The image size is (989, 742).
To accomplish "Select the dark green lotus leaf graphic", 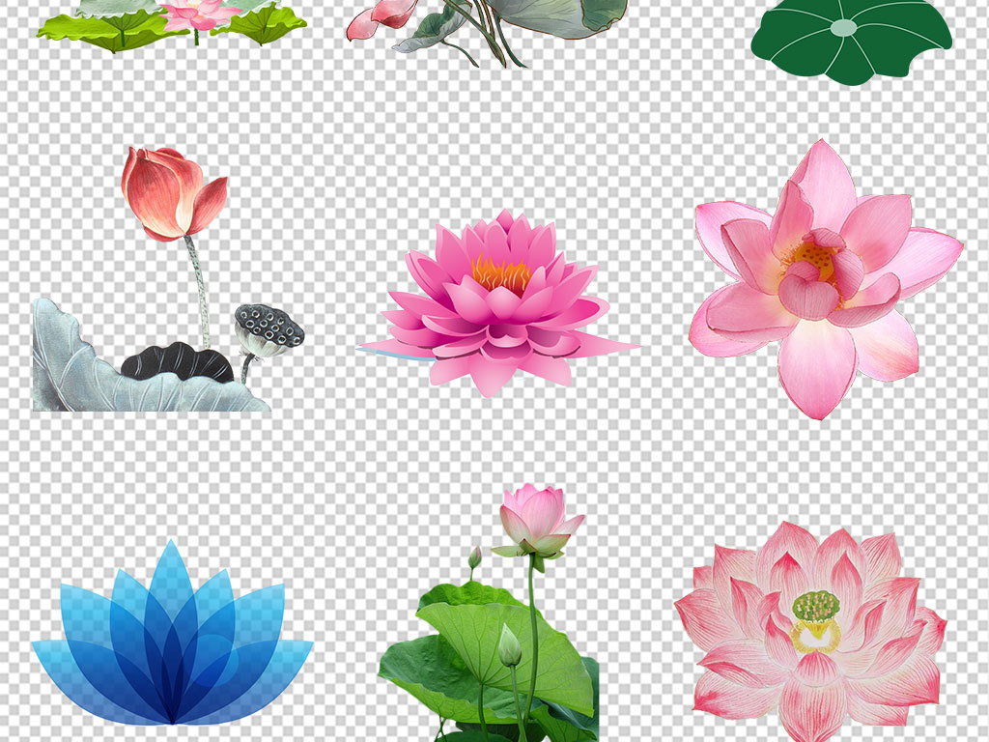I will (850, 43).
